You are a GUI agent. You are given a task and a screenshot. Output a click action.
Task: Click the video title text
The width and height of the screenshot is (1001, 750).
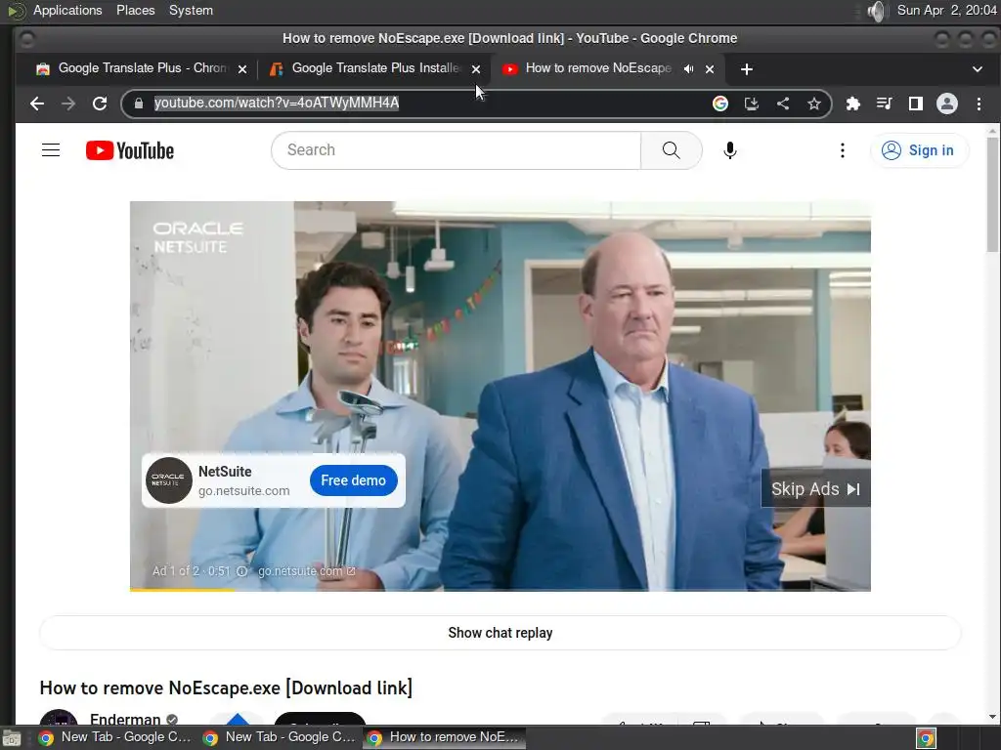[x=226, y=688]
